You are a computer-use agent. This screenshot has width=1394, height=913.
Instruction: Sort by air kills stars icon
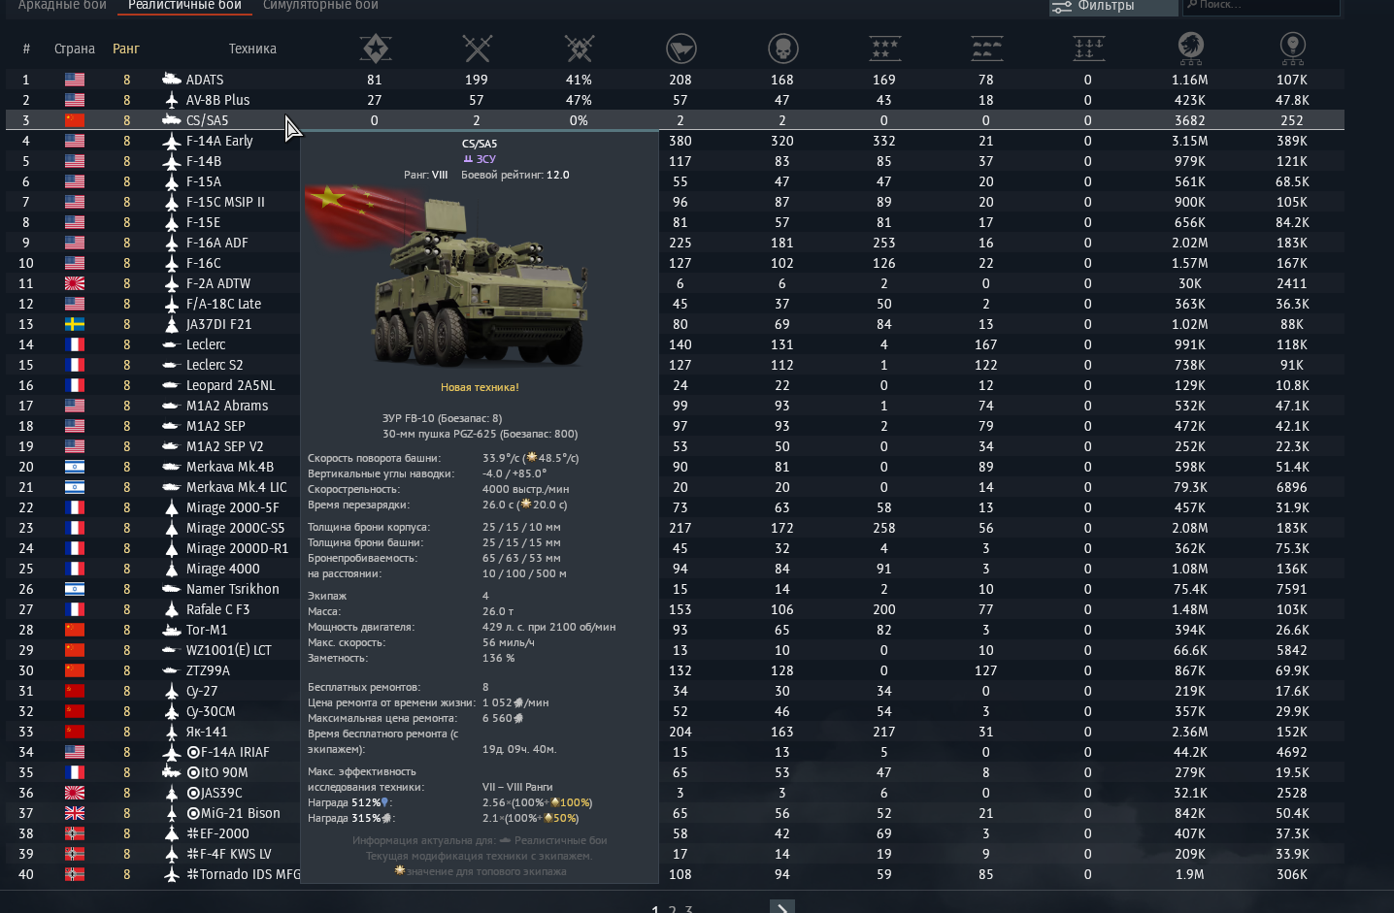(884, 49)
